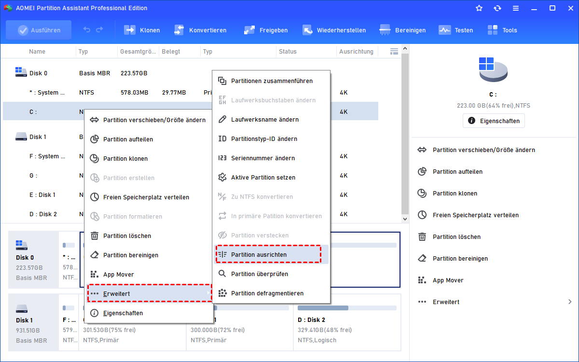579x362 pixels.
Task: Expand Erweitert submenu in context menu
Action: [150, 293]
